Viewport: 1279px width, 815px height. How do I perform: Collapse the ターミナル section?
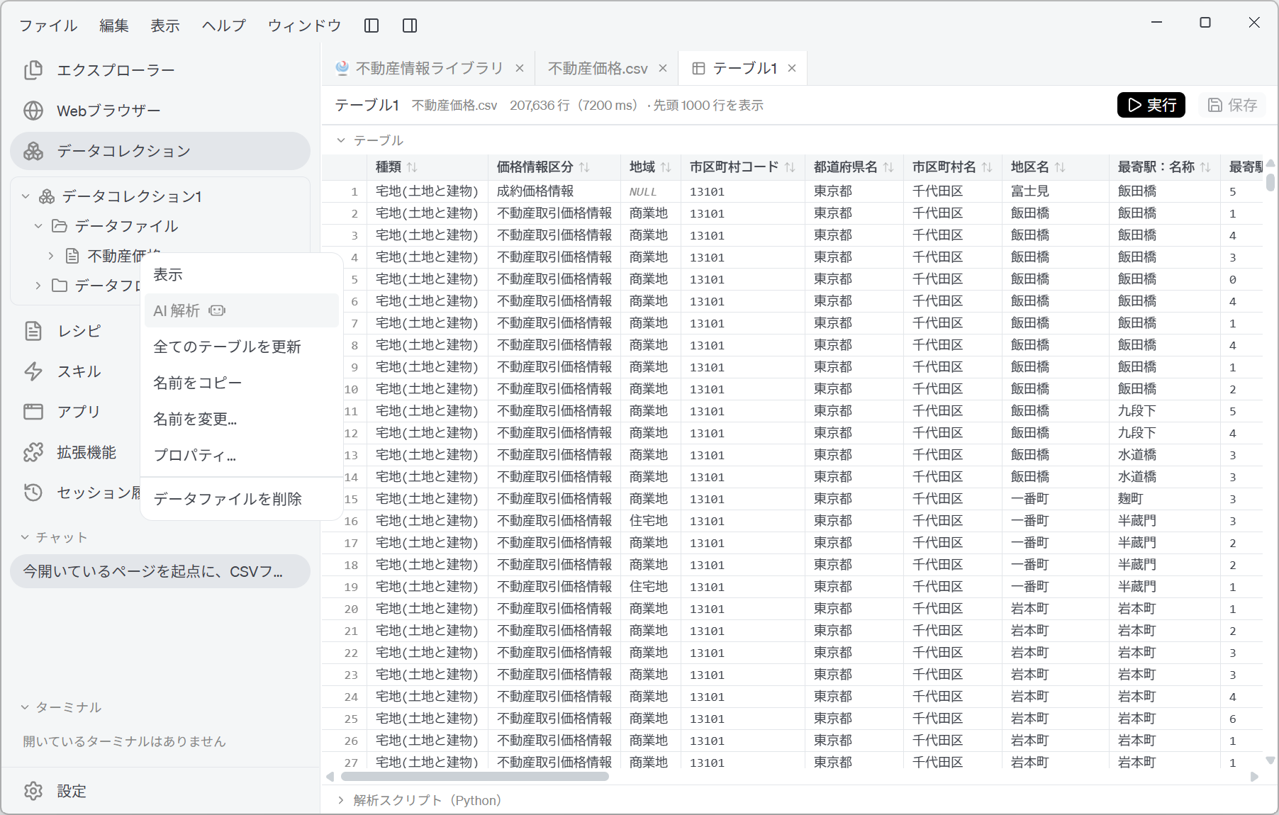coord(25,707)
